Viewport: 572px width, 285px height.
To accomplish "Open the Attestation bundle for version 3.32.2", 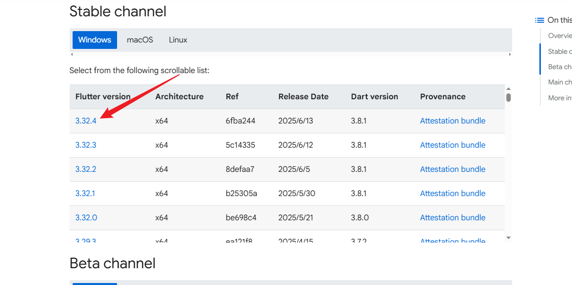I will (x=452, y=169).
